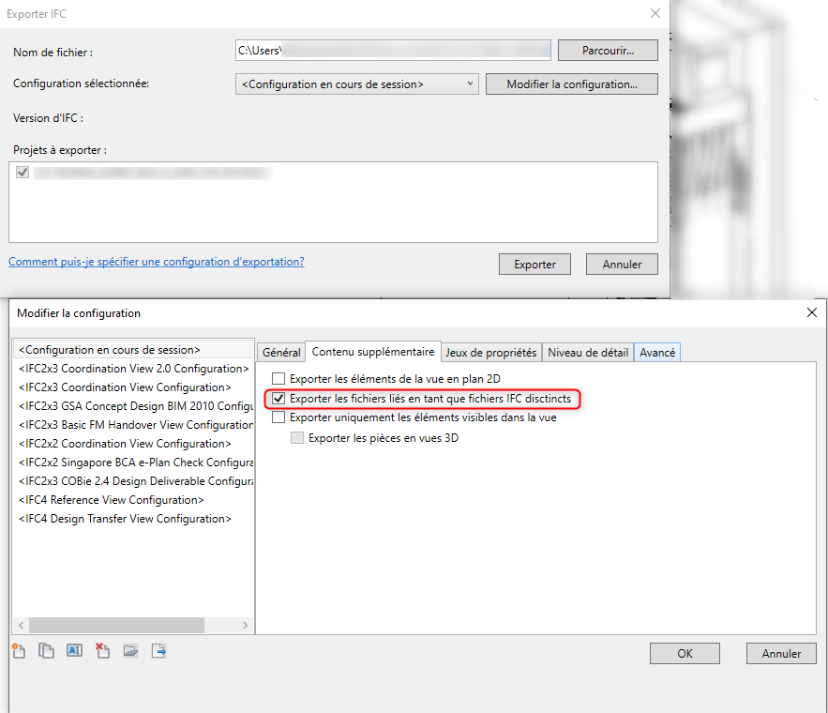
Task: Uncheck export linked files as separate IFC
Action: coord(279,399)
